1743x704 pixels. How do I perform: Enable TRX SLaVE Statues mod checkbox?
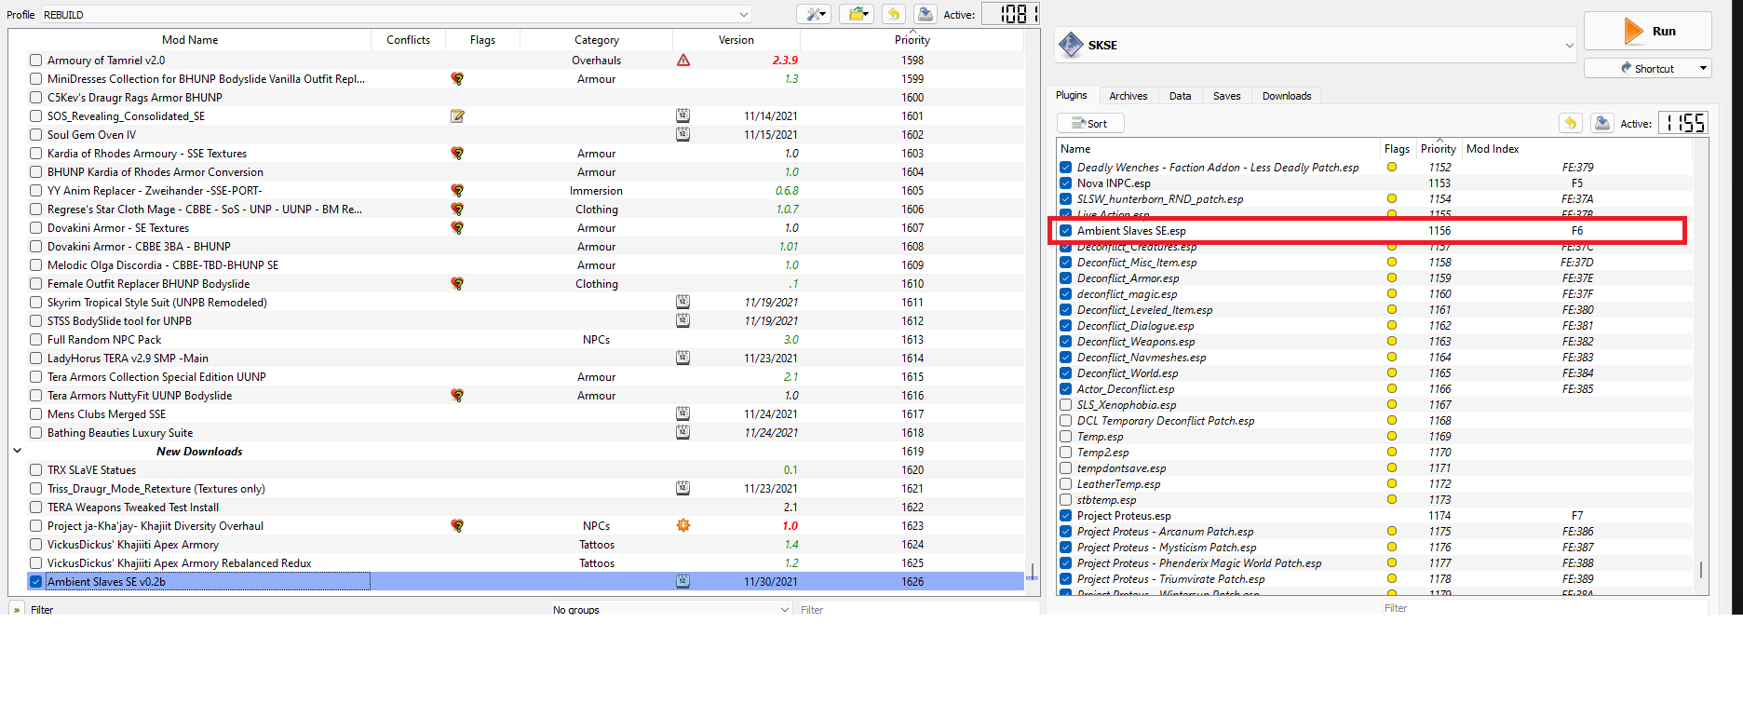click(35, 470)
